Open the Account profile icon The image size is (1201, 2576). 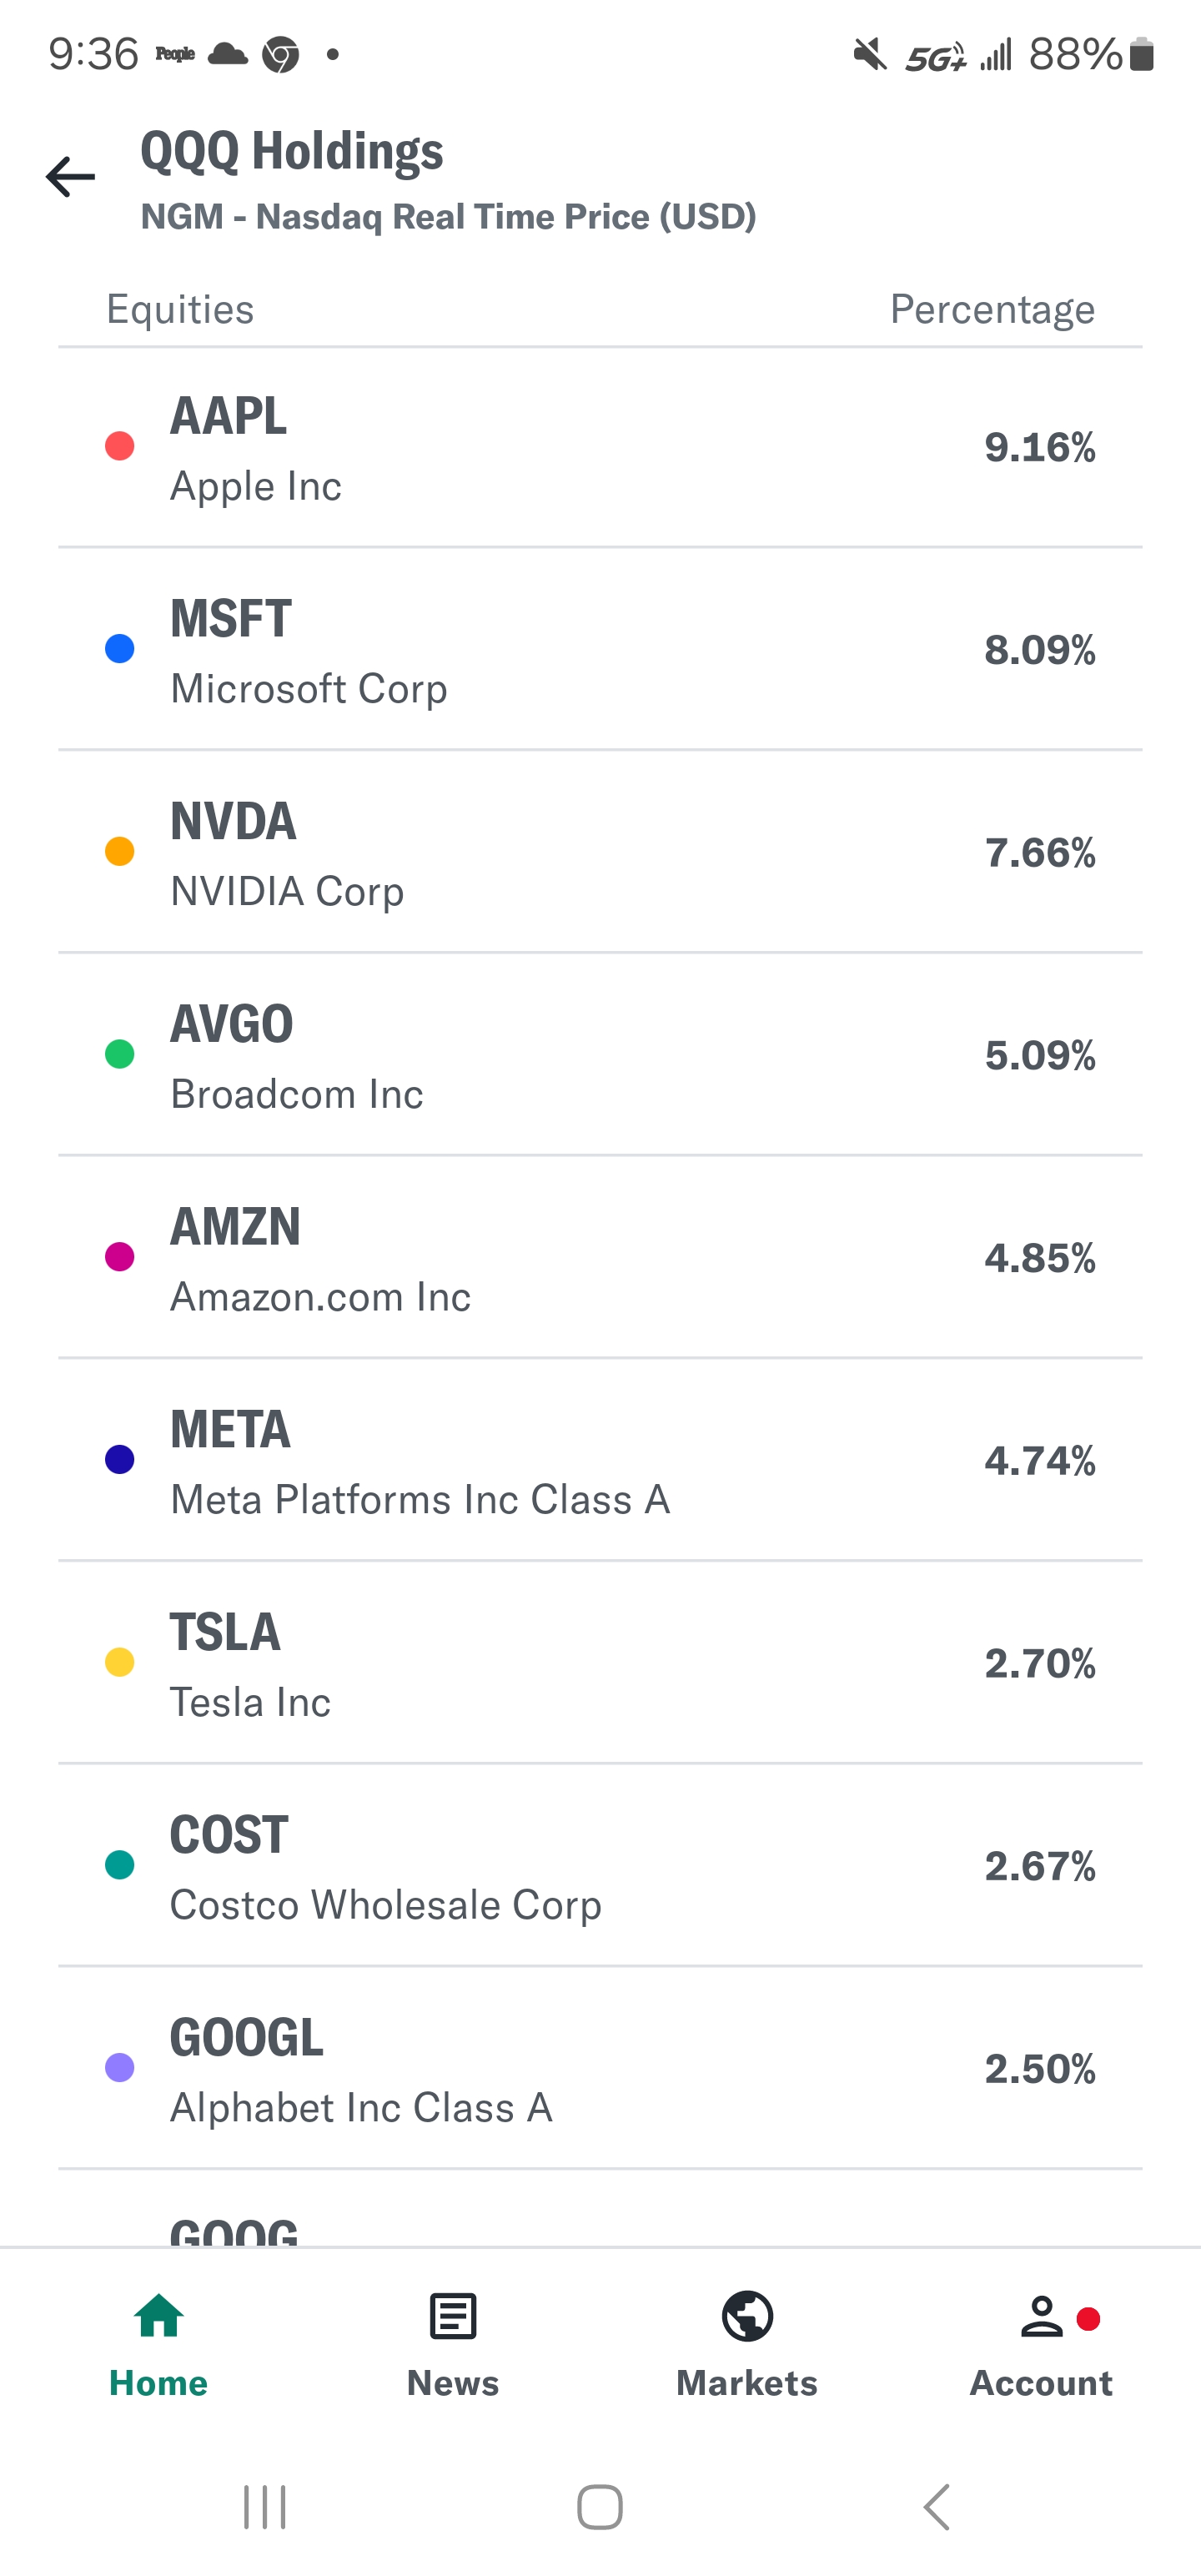(x=1041, y=2316)
